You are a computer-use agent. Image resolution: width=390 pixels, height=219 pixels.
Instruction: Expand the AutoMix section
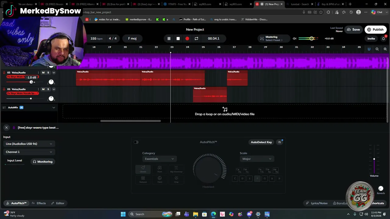point(54,108)
